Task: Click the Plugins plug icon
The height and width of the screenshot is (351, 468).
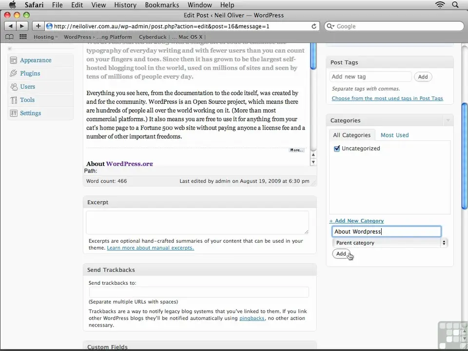Action: click(x=14, y=74)
